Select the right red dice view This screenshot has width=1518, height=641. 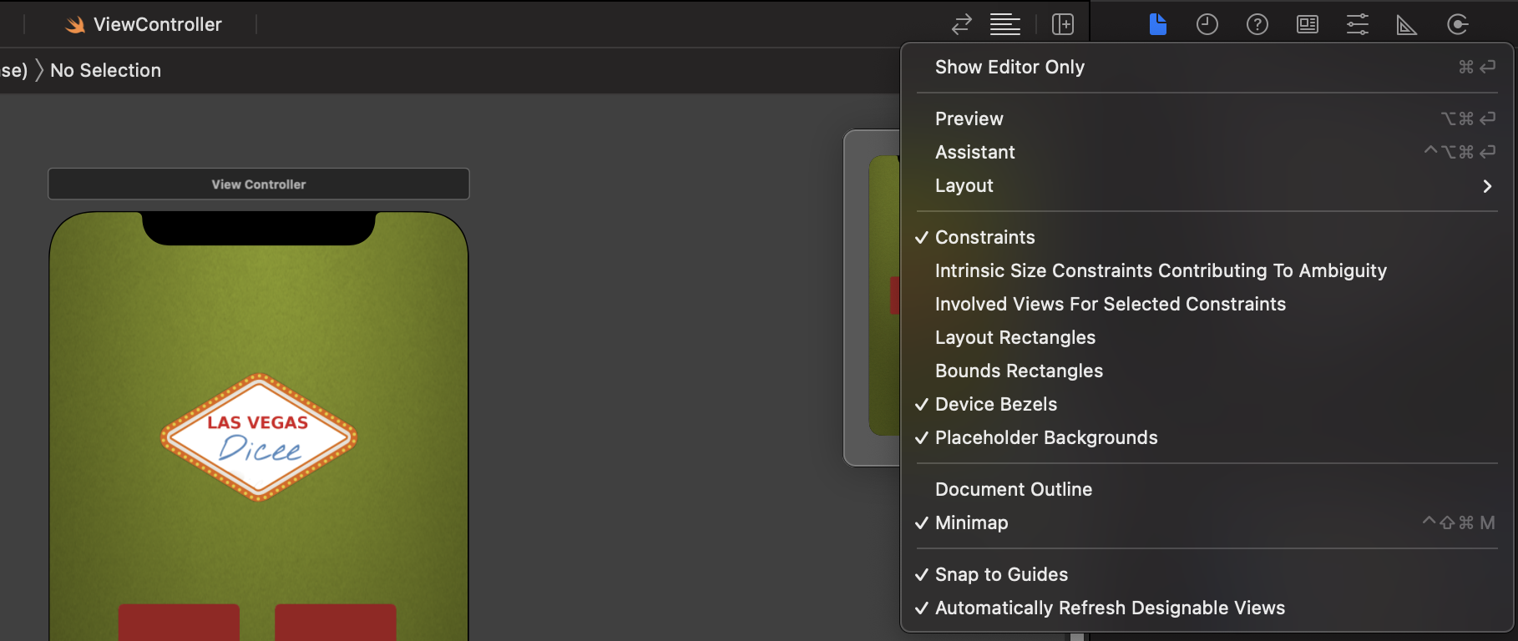tap(336, 622)
